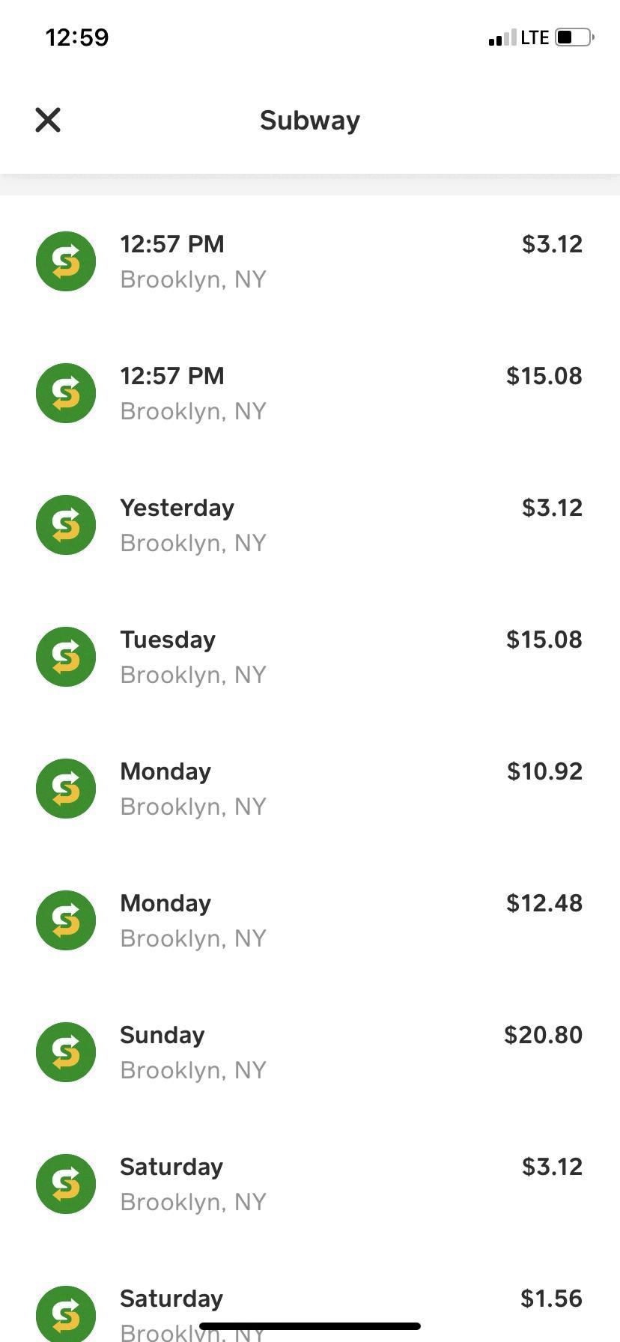Tap Subway logo beside Saturday $3.12 payment
This screenshot has height=1342, width=620.
click(x=66, y=1184)
